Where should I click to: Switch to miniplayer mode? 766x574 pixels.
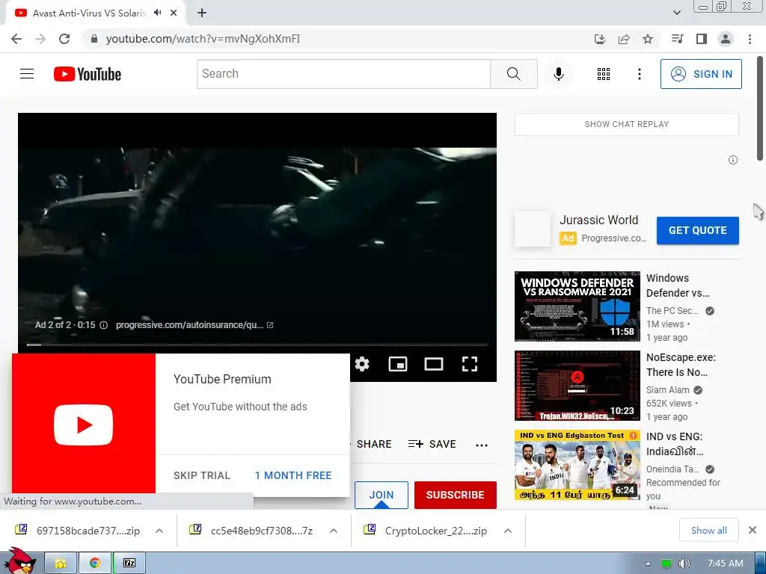coord(398,364)
